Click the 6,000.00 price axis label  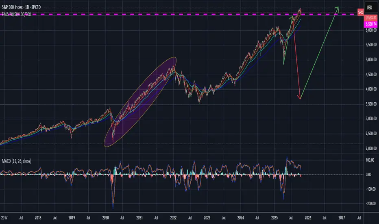pos(371,30)
